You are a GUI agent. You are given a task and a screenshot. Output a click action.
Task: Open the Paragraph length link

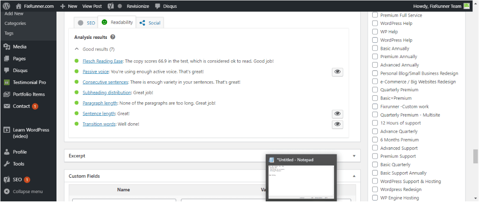pyautogui.click(x=100, y=103)
